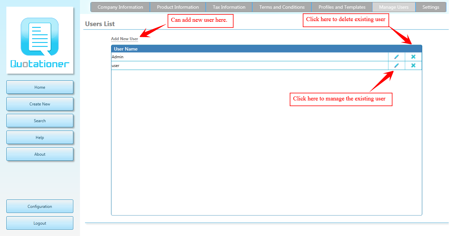Click the Users List heading
449x236 pixels.
pyautogui.click(x=100, y=24)
